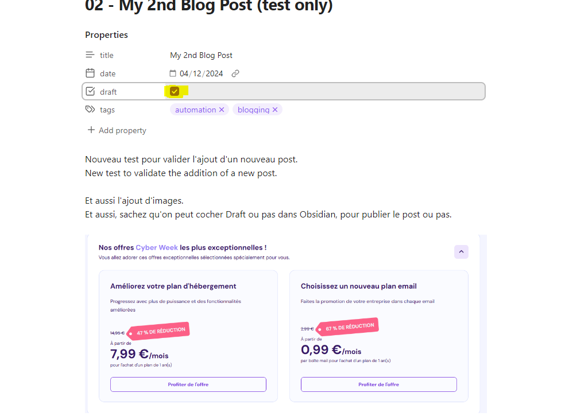The height and width of the screenshot is (420, 569).
Task: Edit the title value My 2nd Blog Post
Action: point(202,55)
